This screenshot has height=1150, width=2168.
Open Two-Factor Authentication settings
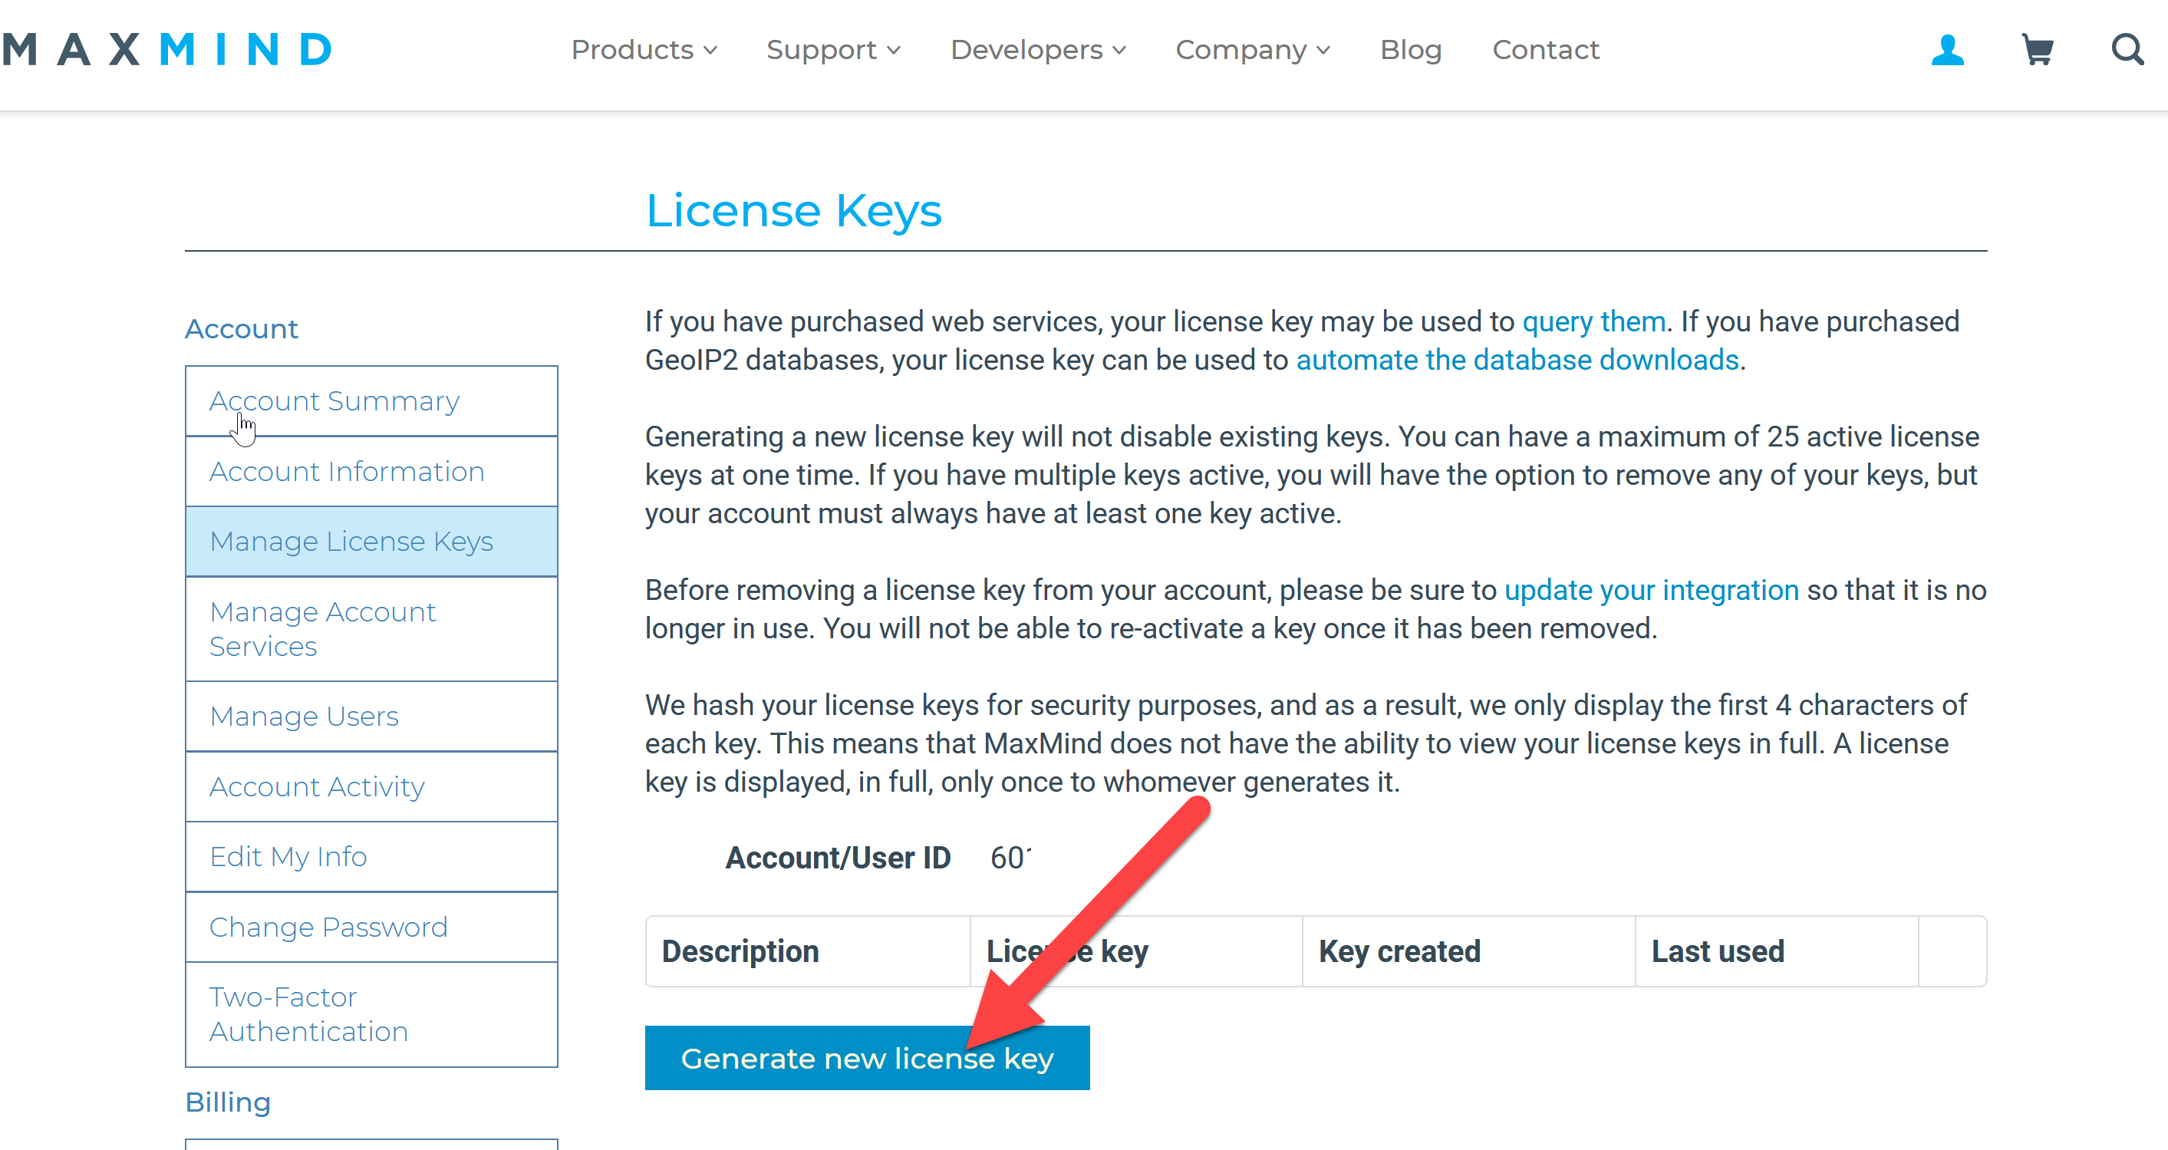coord(308,1013)
